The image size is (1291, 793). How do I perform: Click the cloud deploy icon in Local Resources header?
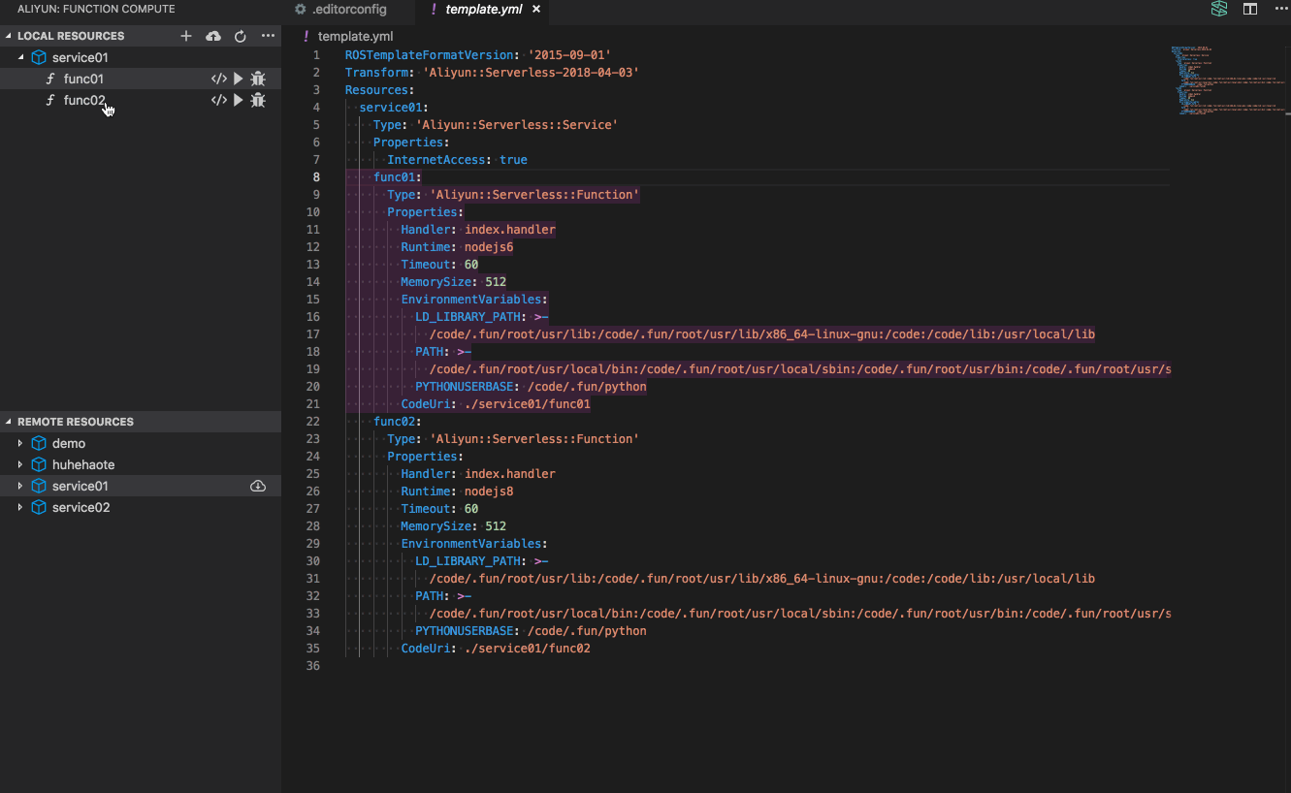(213, 36)
